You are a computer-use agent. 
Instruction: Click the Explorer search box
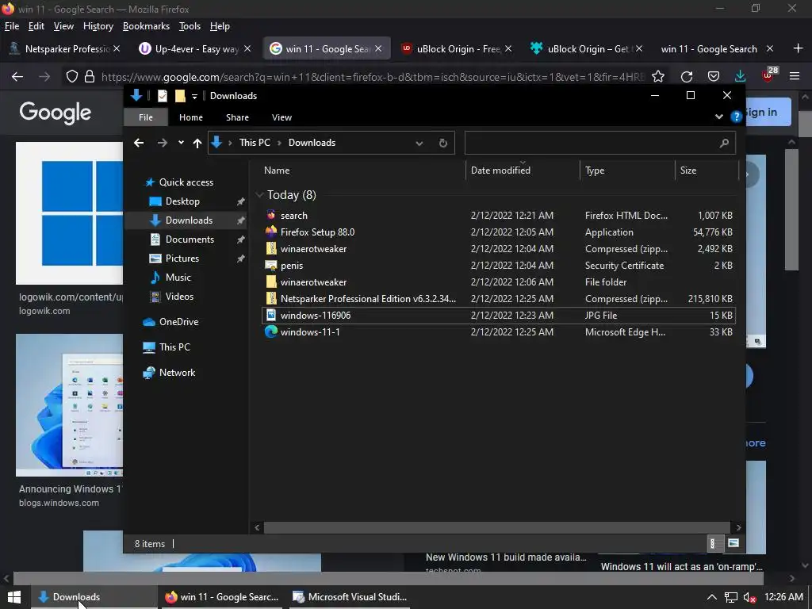coord(599,143)
